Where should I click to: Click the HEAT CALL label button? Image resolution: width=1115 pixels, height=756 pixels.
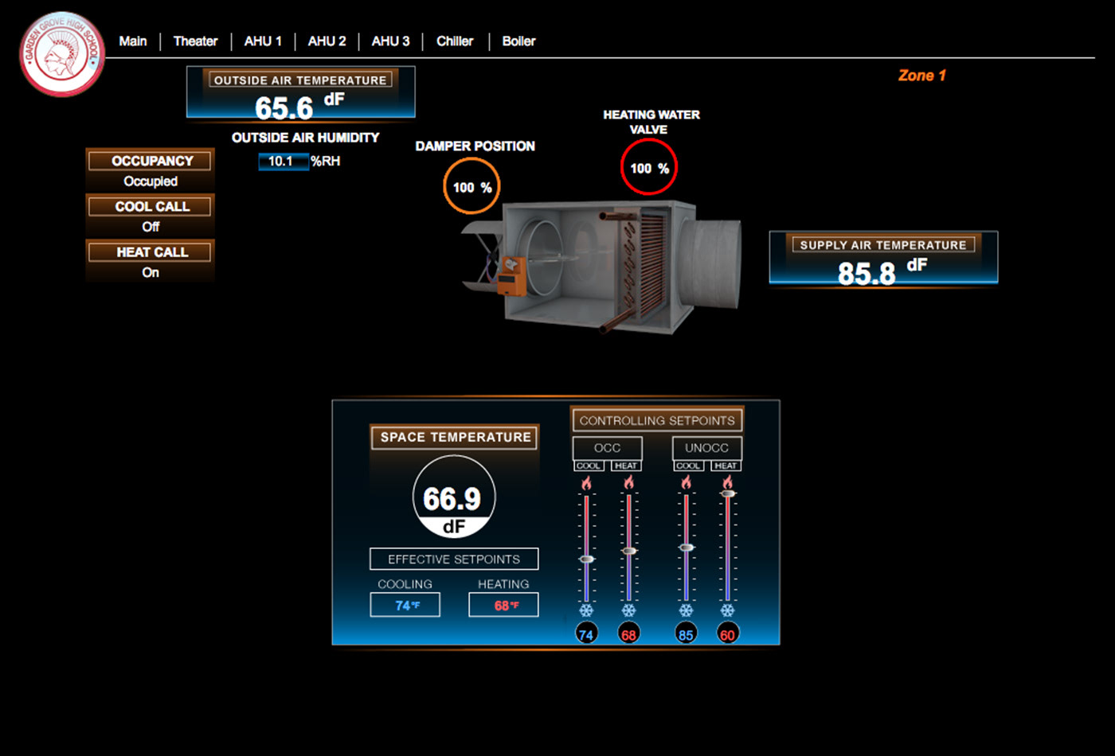pos(151,252)
